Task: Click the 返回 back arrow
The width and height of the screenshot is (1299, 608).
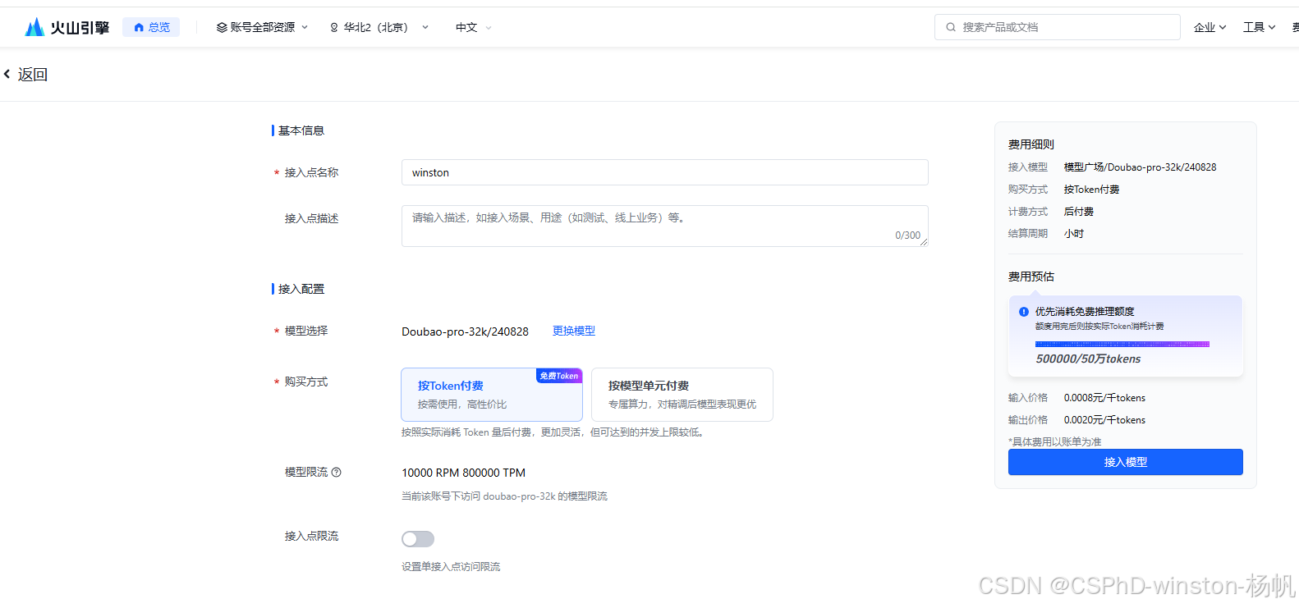Action: (x=7, y=74)
